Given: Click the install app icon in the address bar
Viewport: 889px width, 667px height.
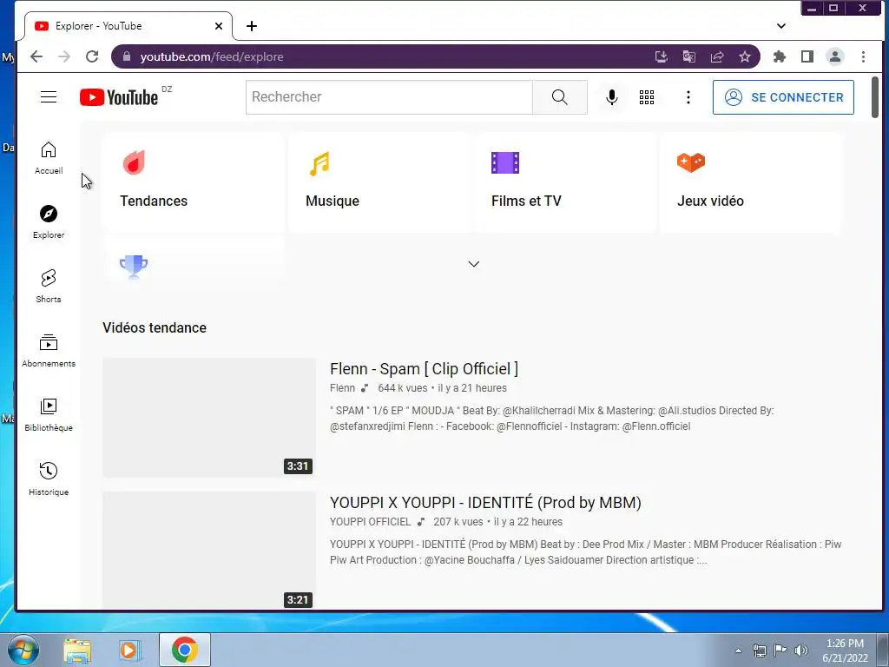Looking at the screenshot, I should (x=661, y=56).
